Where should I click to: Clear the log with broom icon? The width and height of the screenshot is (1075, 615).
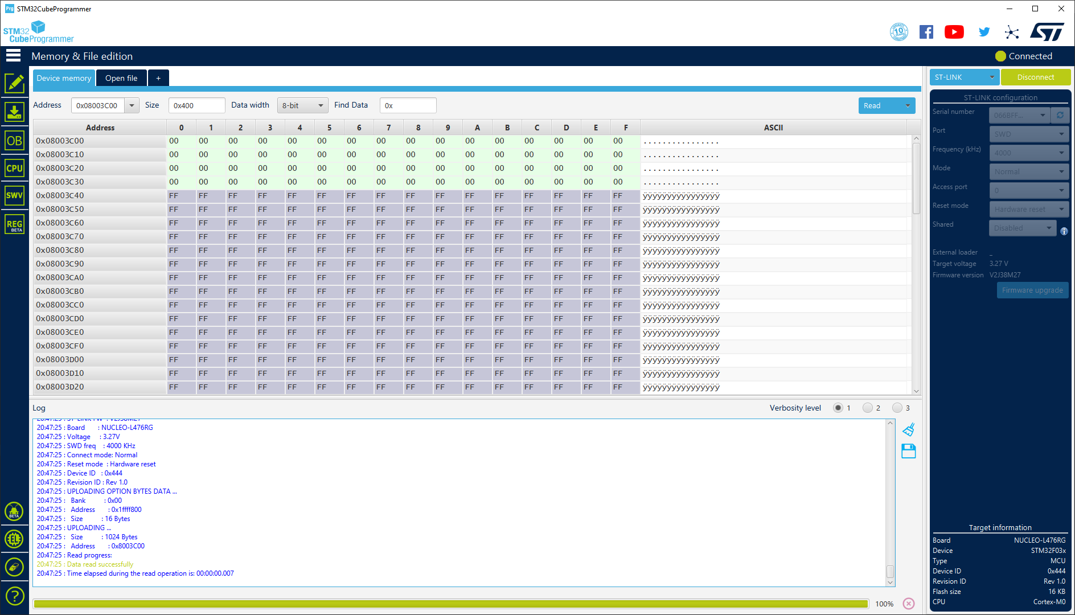[909, 429]
